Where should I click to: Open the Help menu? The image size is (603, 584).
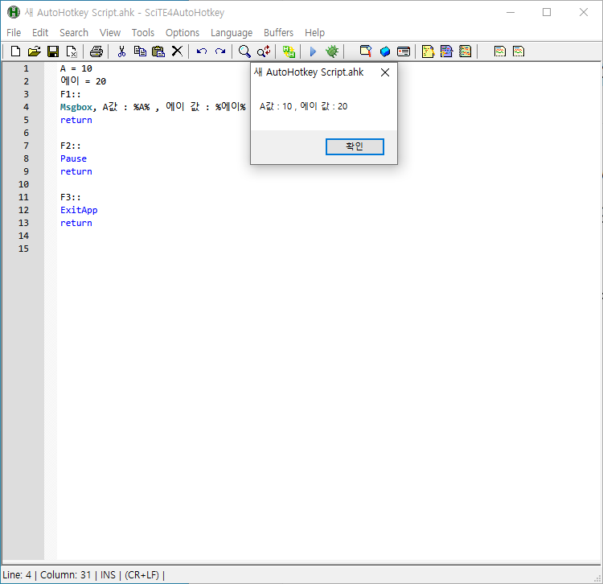tap(314, 33)
